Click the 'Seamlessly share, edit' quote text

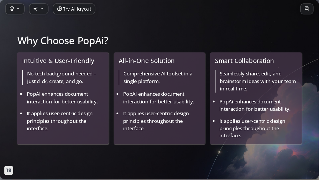click(258, 81)
